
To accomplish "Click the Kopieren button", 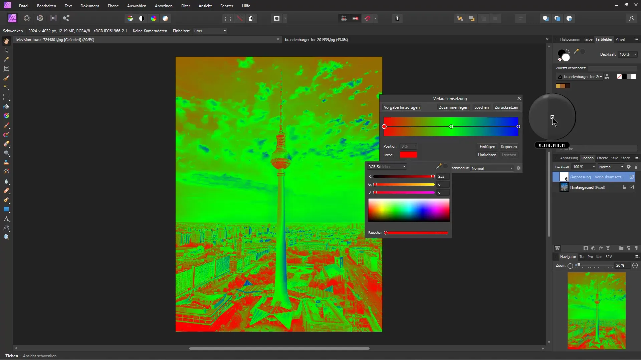I will coord(509,147).
